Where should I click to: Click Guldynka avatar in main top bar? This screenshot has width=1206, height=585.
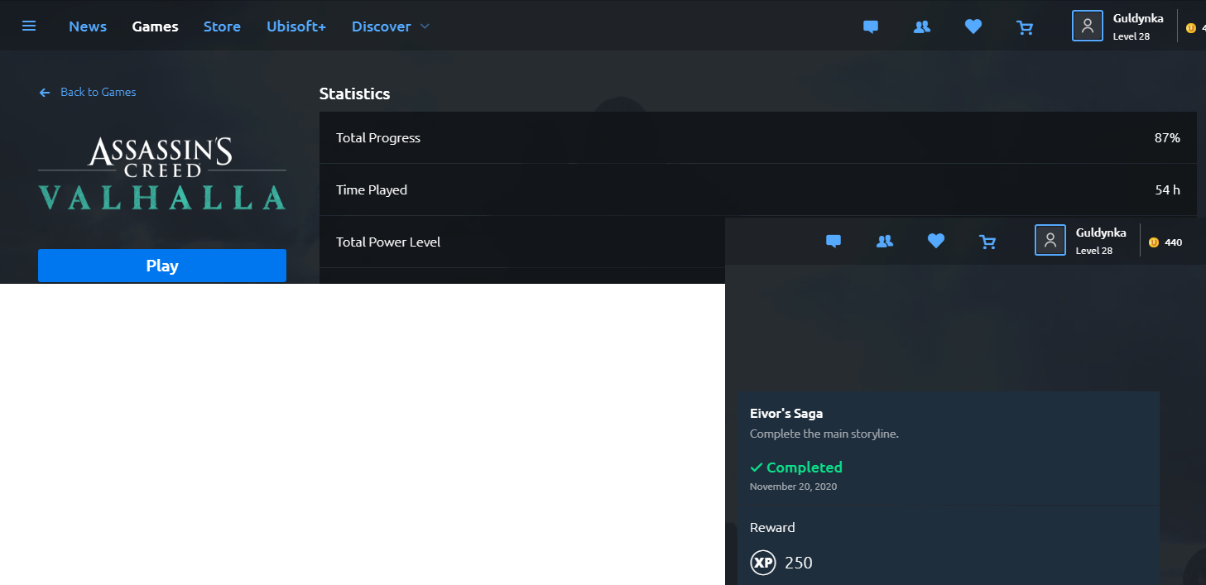coord(1088,26)
